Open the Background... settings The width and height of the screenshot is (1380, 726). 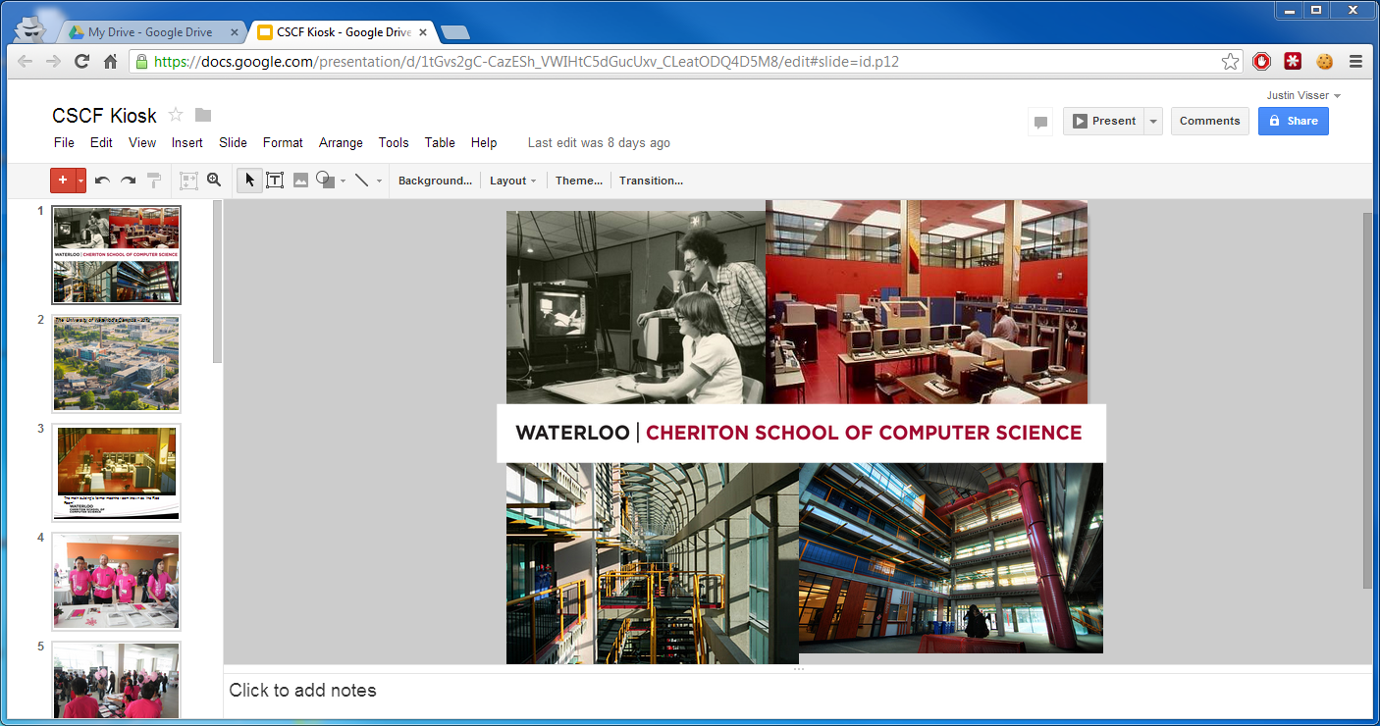[435, 181]
